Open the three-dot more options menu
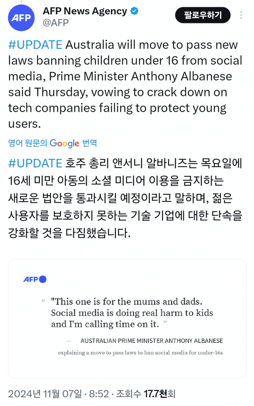Screen dimensions: 254x406 click(x=241, y=16)
